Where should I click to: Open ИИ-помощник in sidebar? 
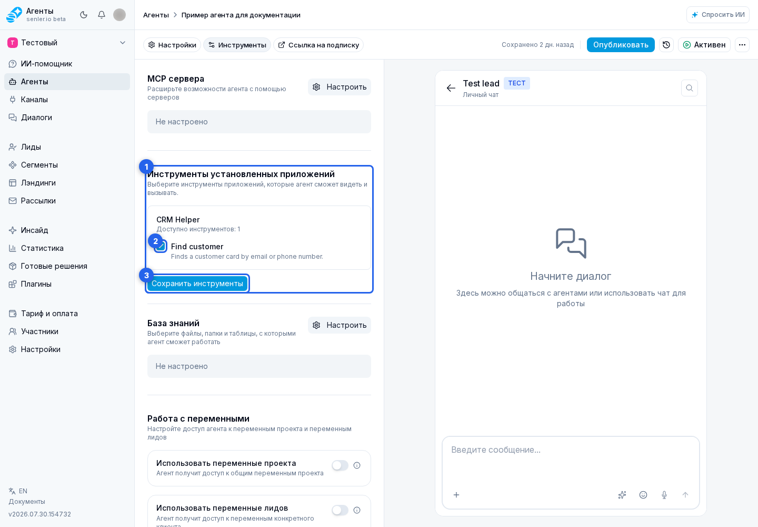click(67, 64)
